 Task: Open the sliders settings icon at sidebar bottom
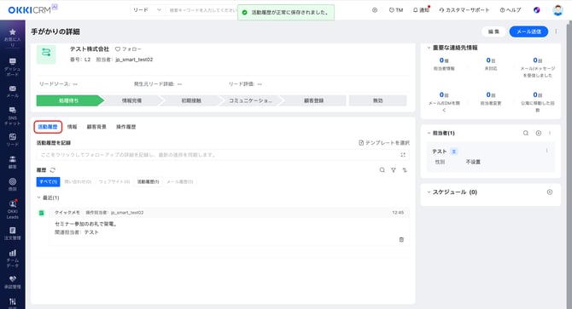13,302
